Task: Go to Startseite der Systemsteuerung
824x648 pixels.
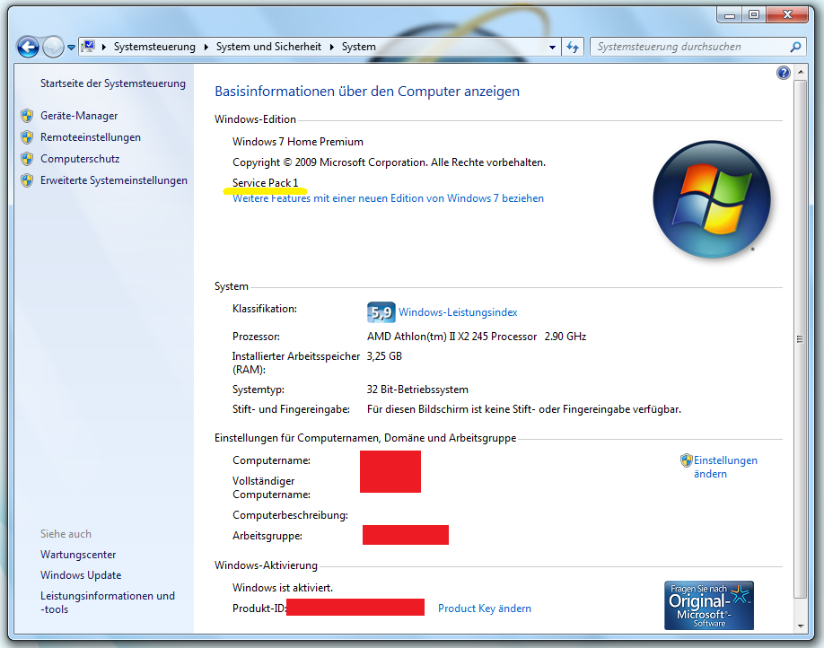Action: 113,83
